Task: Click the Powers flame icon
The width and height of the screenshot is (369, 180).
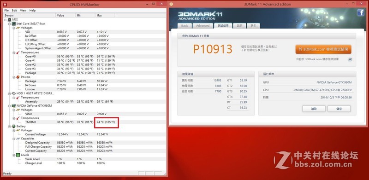Action: [x=18, y=77]
